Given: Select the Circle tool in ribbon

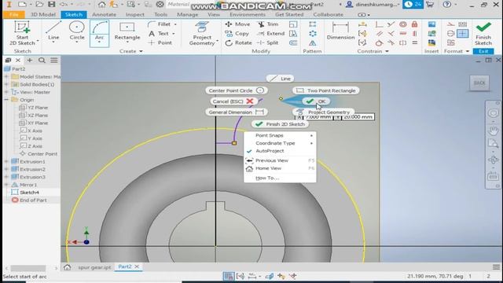Looking at the screenshot, I should [x=77, y=32].
